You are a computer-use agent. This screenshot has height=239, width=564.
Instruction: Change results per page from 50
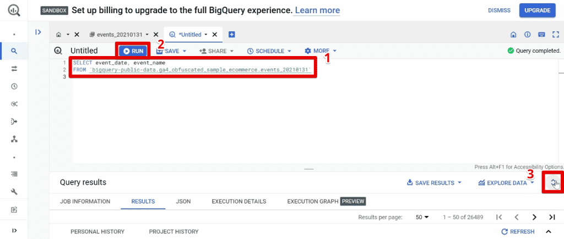[x=422, y=217]
